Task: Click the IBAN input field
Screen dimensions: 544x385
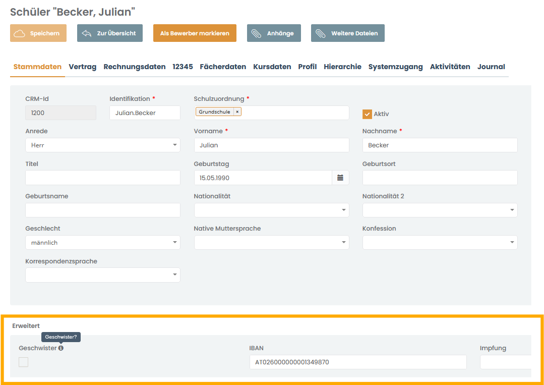Action: tap(358, 362)
